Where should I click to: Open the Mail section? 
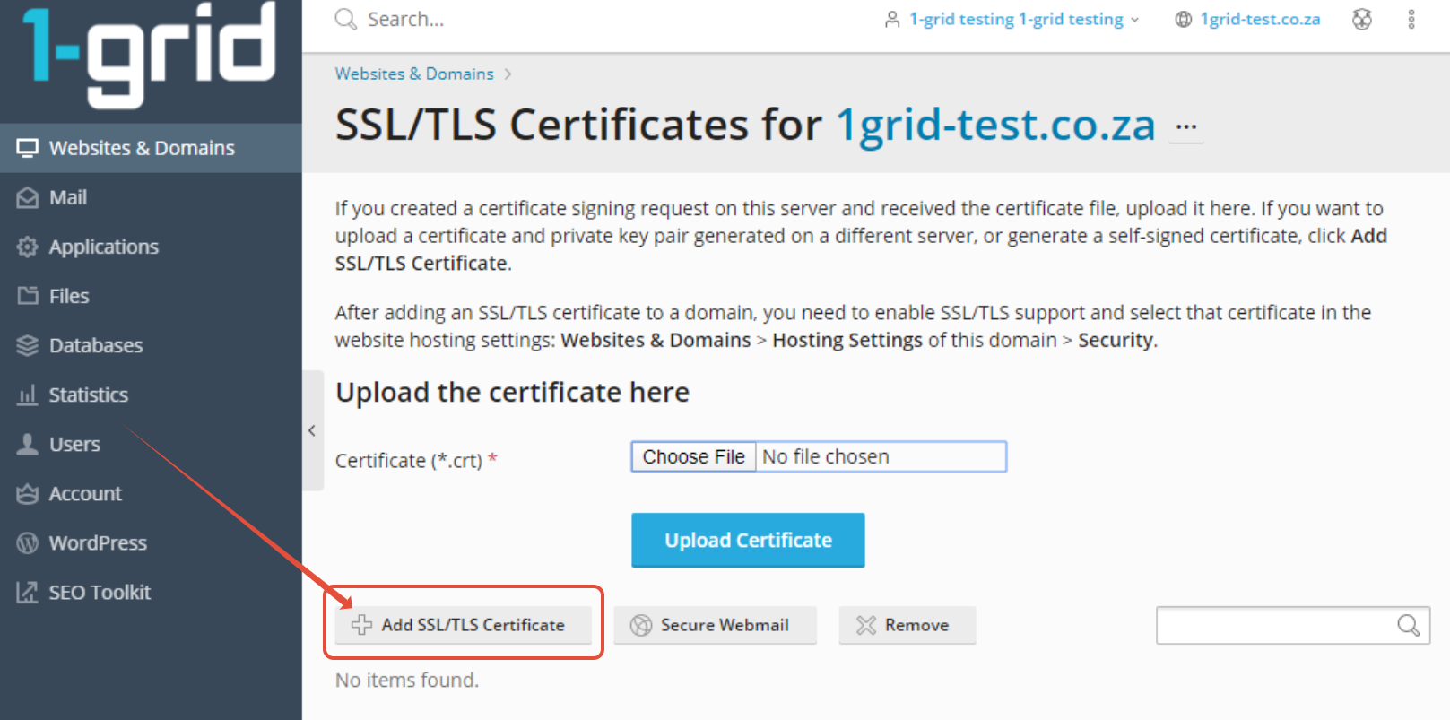tap(151, 197)
